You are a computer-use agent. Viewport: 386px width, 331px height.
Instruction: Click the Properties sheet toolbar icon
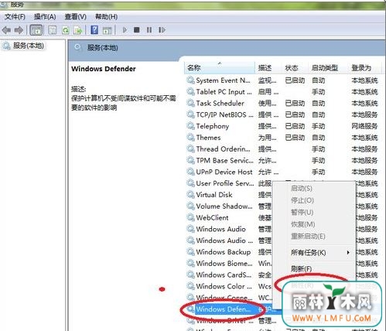pyautogui.click(x=53, y=30)
